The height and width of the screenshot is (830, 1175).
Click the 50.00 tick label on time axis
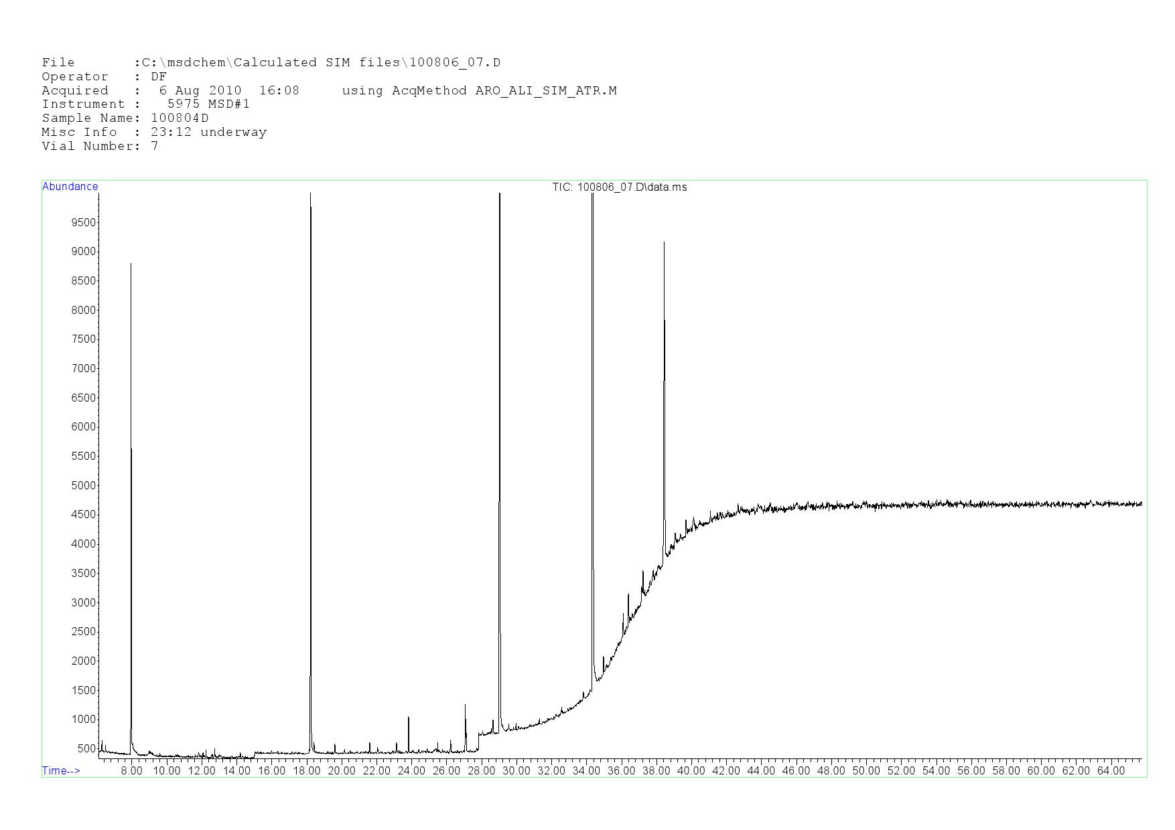point(866,770)
